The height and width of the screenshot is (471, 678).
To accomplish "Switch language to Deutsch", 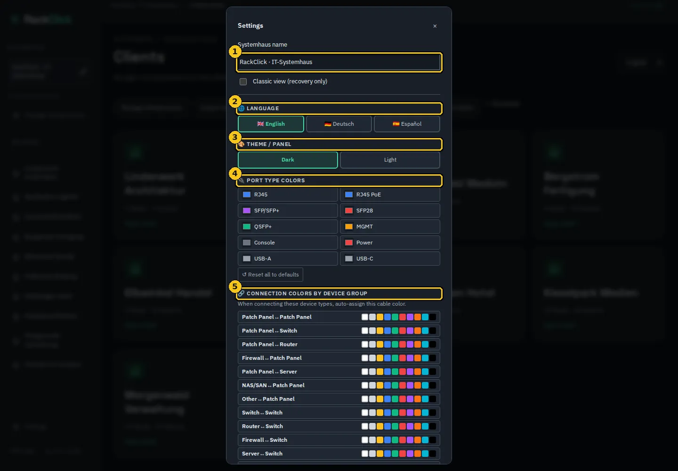I will [x=339, y=124].
